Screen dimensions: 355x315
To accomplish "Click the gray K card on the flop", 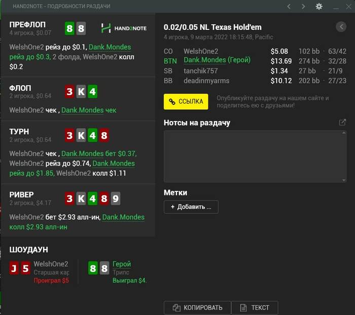I will (81, 92).
